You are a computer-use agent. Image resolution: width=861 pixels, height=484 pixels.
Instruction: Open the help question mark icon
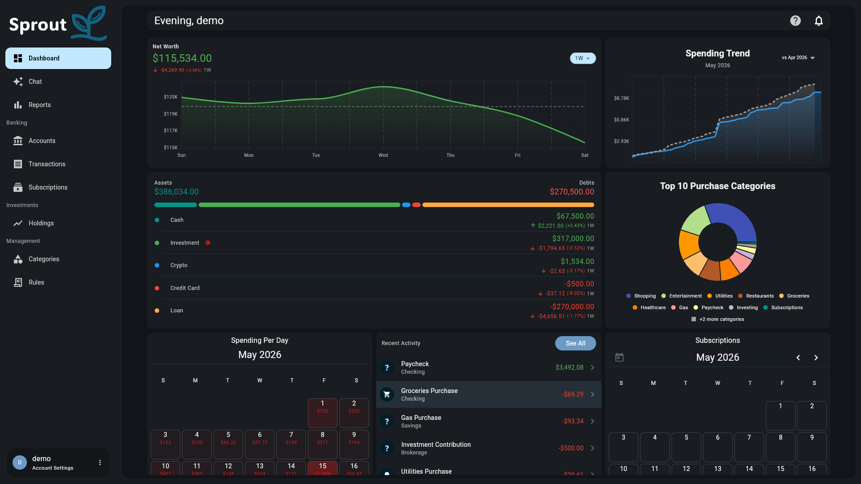(x=796, y=21)
